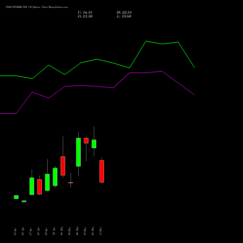Select the small green candle above 23 Apr

tap(16, 197)
